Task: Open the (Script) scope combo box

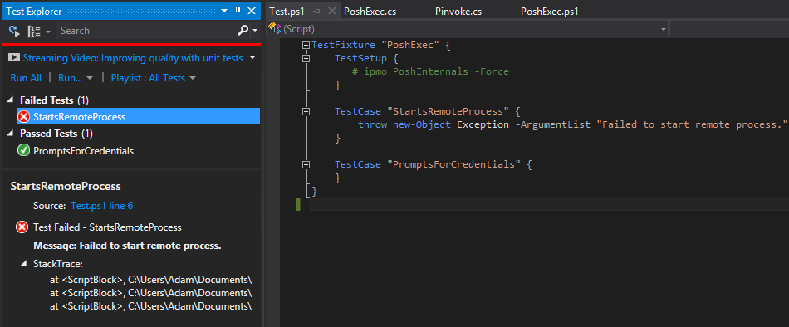Action: 468,29
